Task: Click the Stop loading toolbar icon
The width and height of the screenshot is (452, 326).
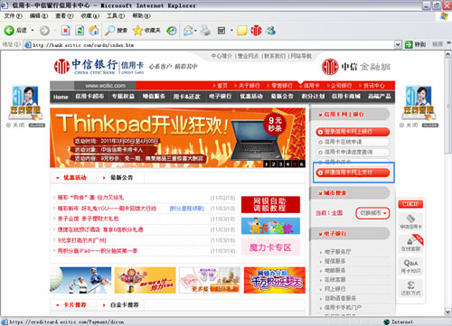Action: (65, 31)
